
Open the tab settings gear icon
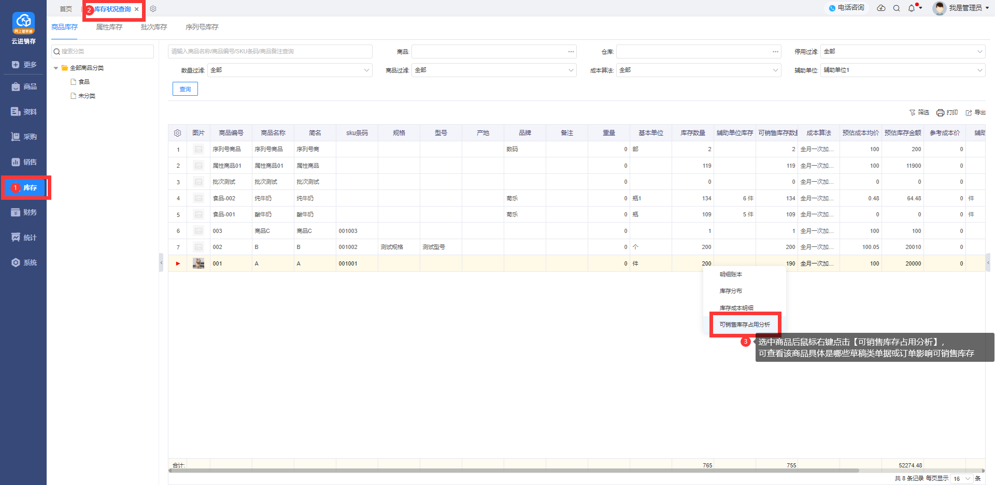(153, 9)
